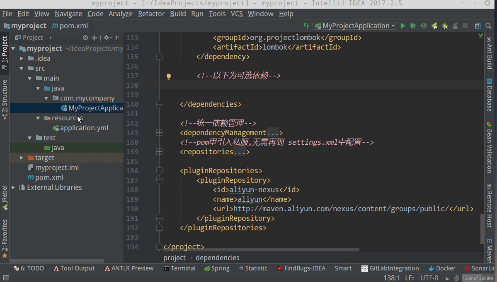This screenshot has height=282, width=497.
Task: Click the greyed-out rocket icon before Stop
Action: (x=455, y=26)
